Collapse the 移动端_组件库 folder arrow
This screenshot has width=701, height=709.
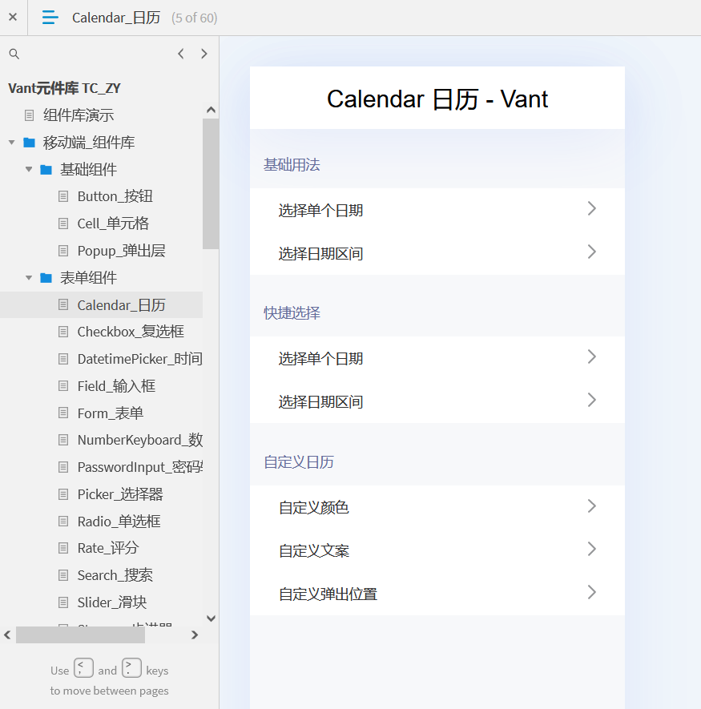[12, 143]
